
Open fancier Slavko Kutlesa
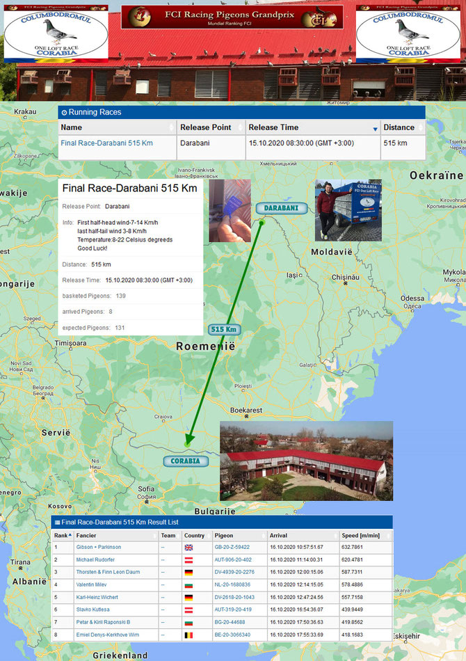coord(93,610)
